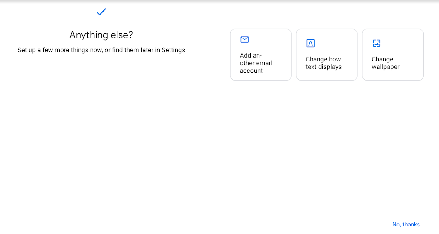Open the Add another email account card
439x234 pixels.
(x=260, y=54)
